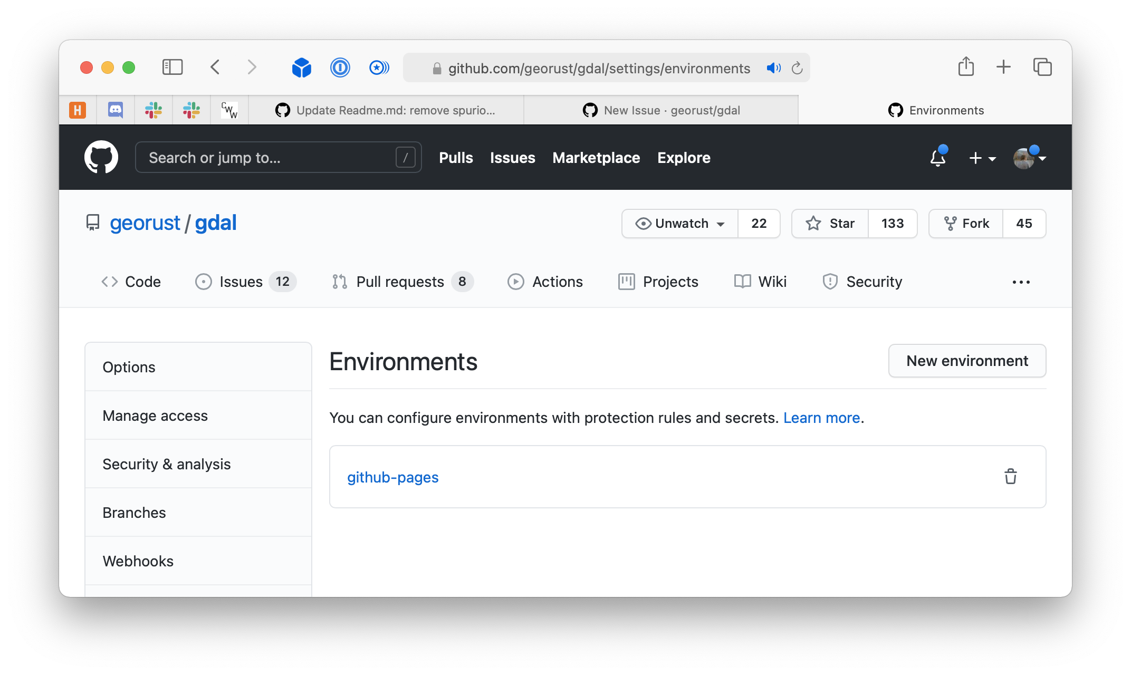Click the Projects board icon
This screenshot has width=1131, height=675.
click(x=626, y=281)
